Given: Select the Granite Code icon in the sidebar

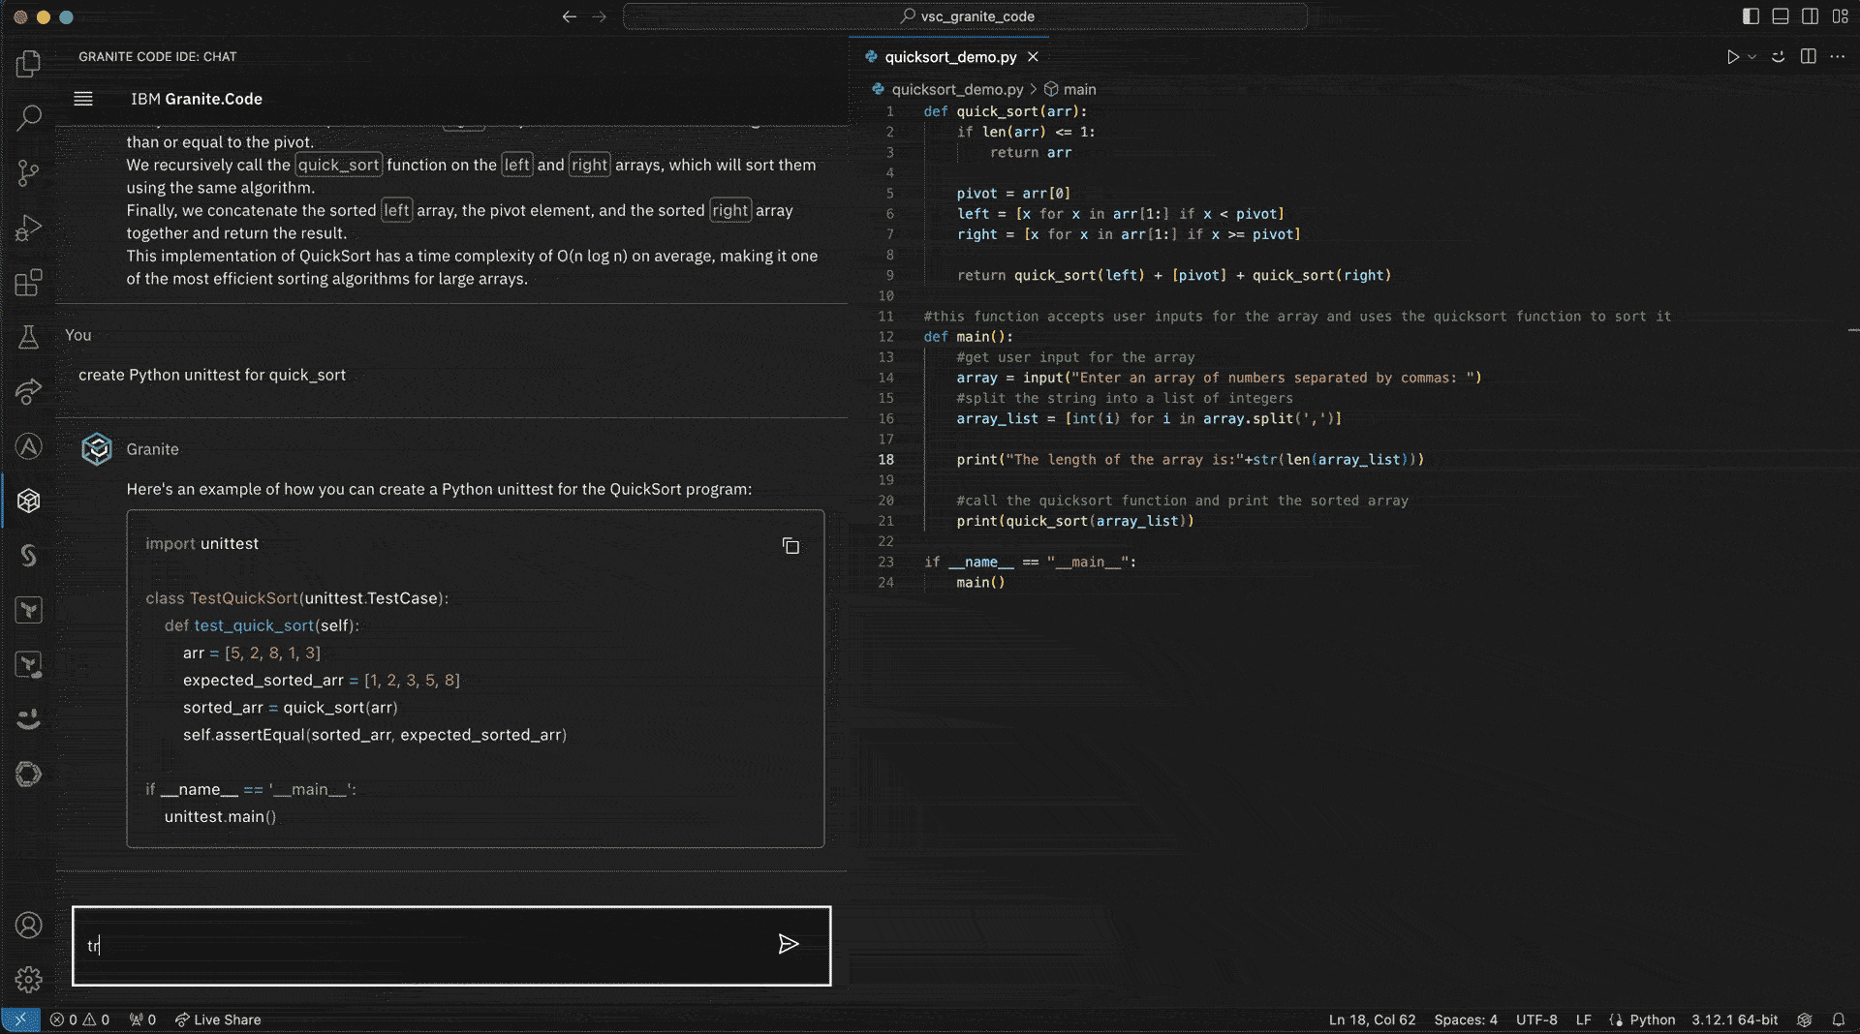Looking at the screenshot, I should click(28, 501).
